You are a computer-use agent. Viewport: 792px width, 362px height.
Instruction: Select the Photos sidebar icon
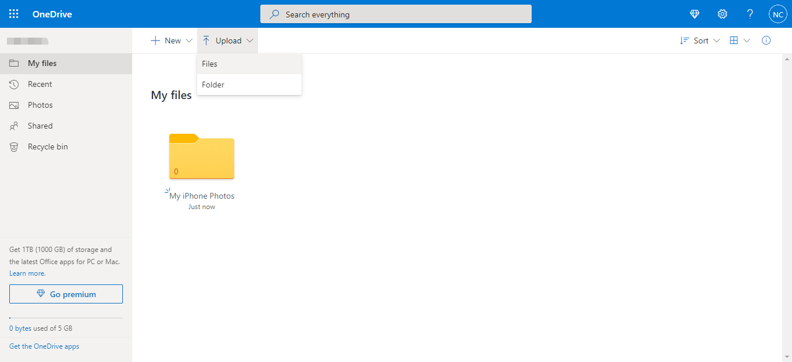click(x=14, y=105)
